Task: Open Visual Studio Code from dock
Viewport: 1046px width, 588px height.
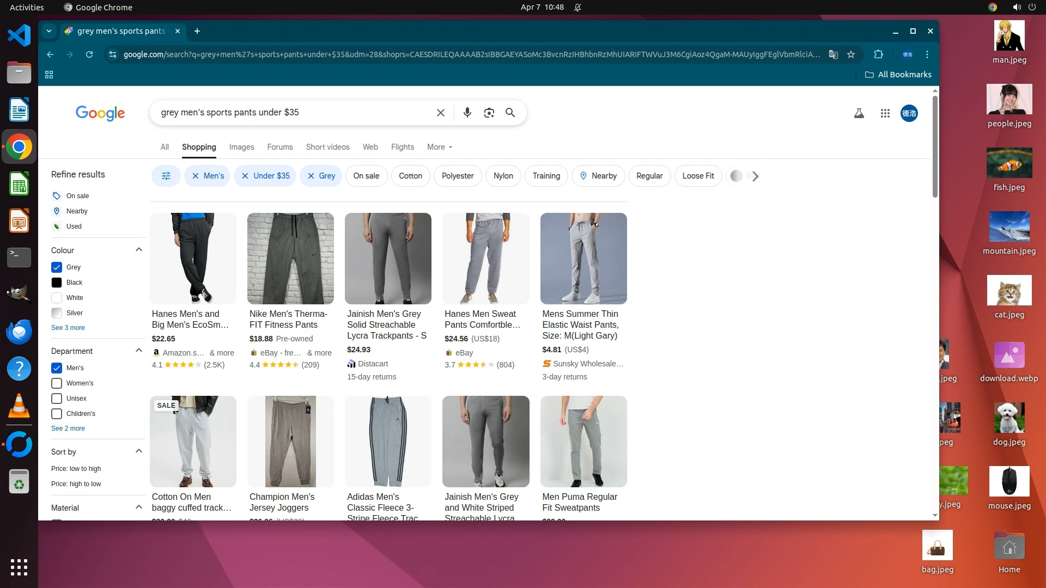Action: click(x=19, y=35)
